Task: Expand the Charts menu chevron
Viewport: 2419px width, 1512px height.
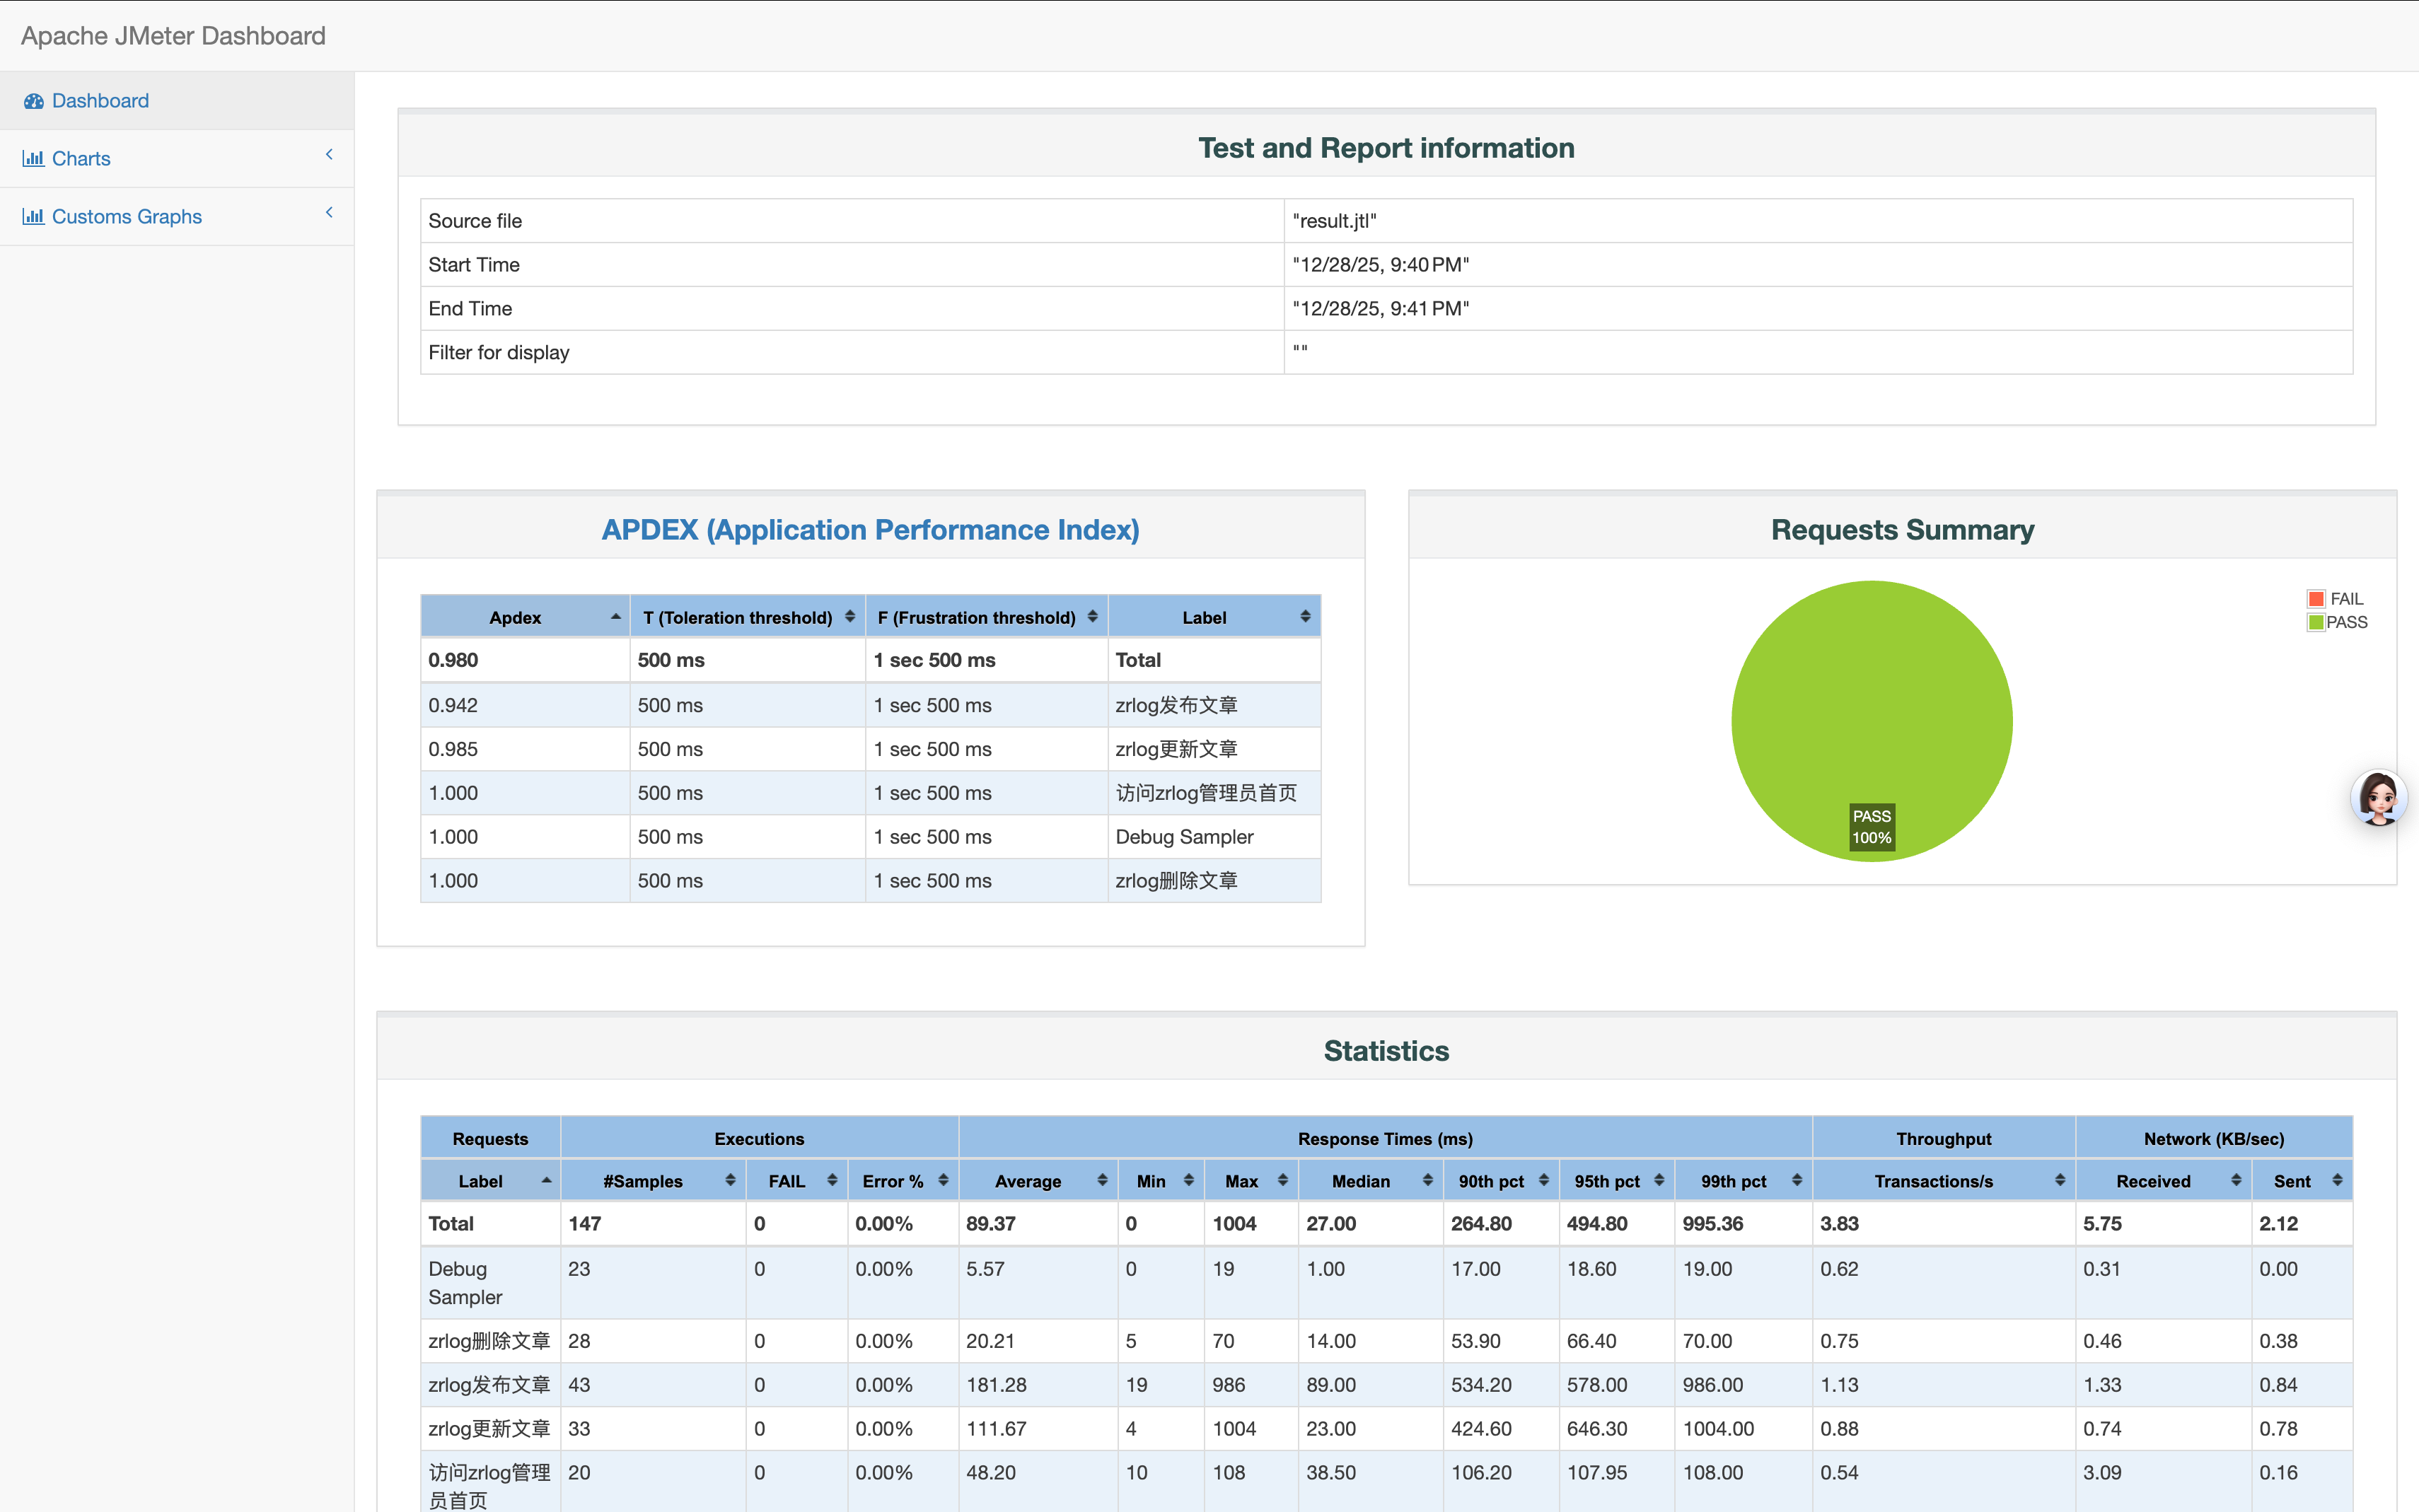Action: [x=329, y=155]
